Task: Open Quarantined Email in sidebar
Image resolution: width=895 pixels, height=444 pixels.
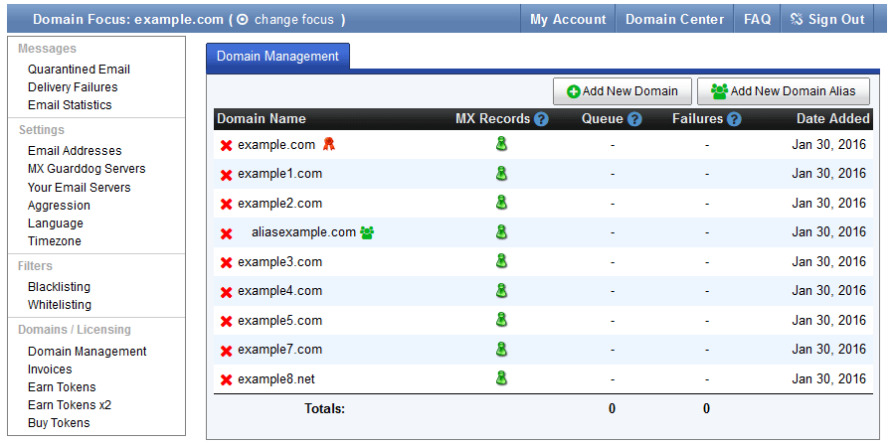Action: (79, 70)
